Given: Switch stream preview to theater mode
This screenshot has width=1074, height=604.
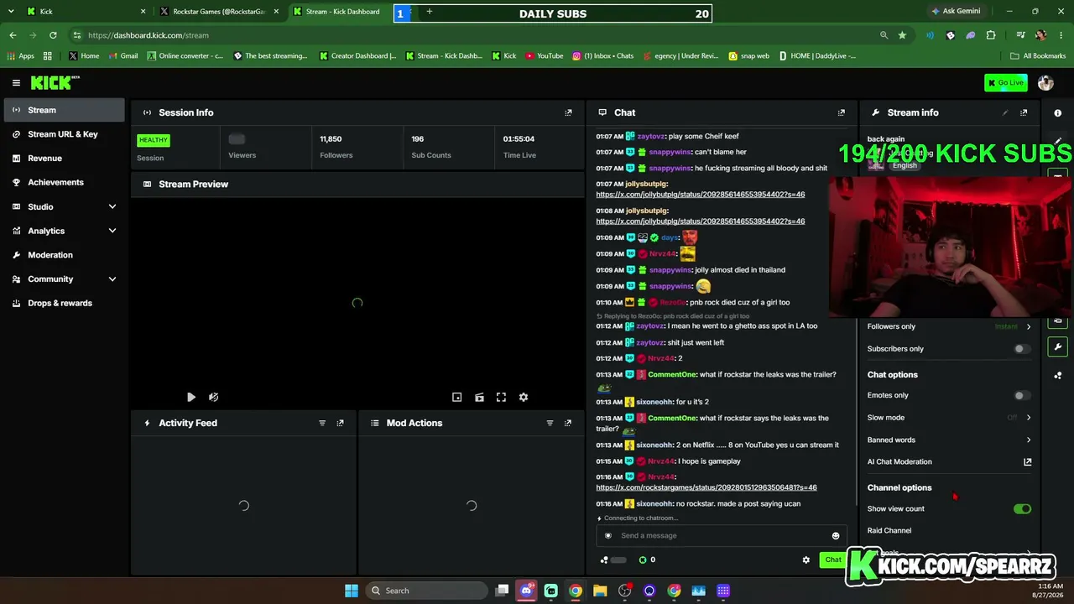Looking at the screenshot, I should (479, 397).
